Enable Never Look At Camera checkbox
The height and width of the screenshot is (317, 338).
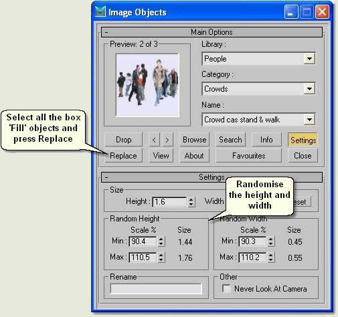(226, 288)
